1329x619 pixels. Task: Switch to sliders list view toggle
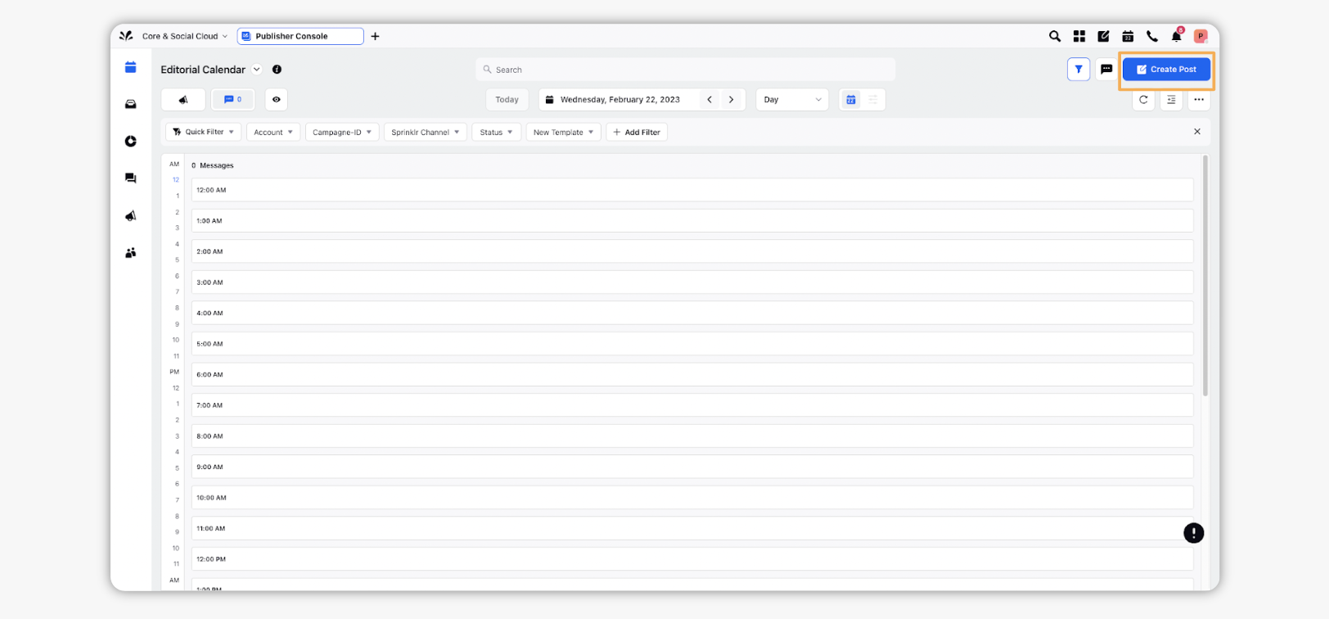pyautogui.click(x=873, y=100)
